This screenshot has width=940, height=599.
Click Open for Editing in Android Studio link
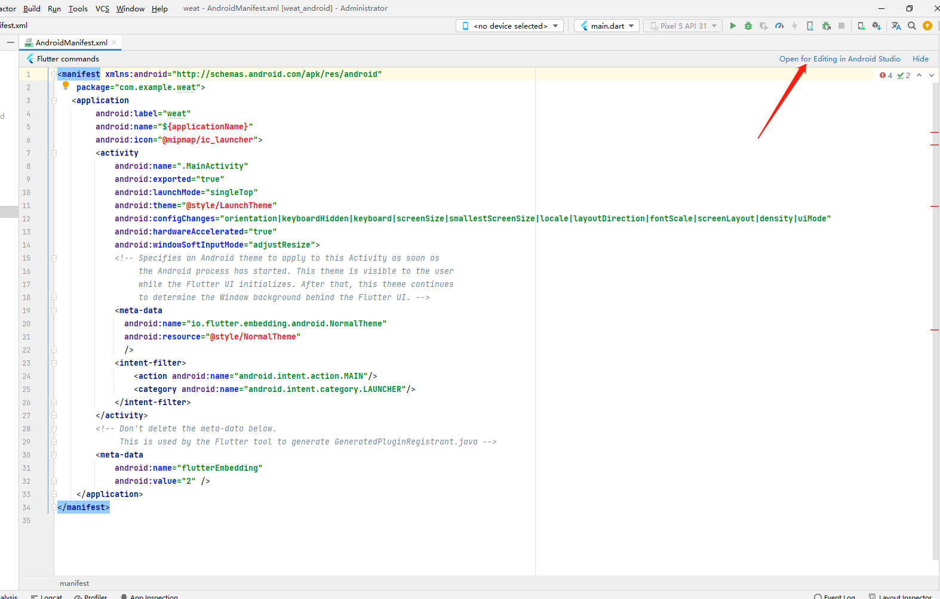840,58
